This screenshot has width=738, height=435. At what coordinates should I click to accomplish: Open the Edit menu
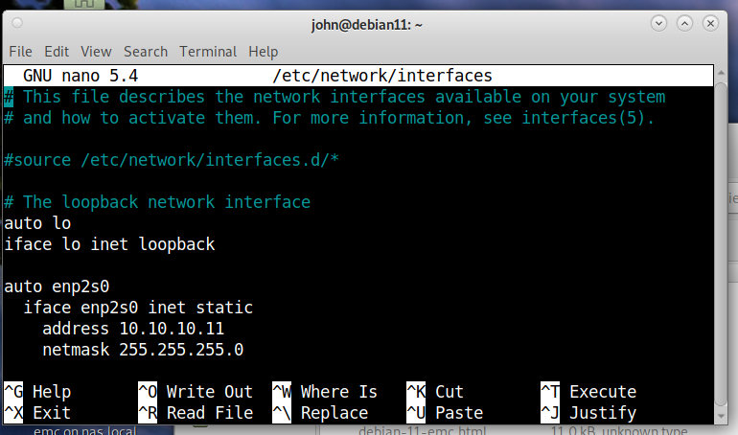(57, 51)
